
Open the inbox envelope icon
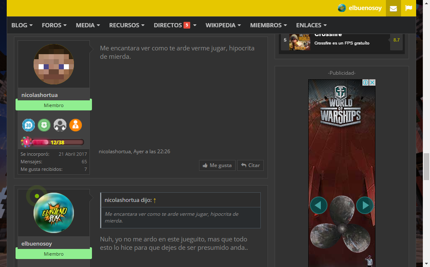pyautogui.click(x=393, y=8)
